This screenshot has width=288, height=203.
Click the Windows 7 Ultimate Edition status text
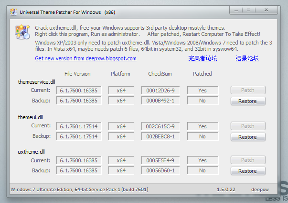[x=79, y=190]
